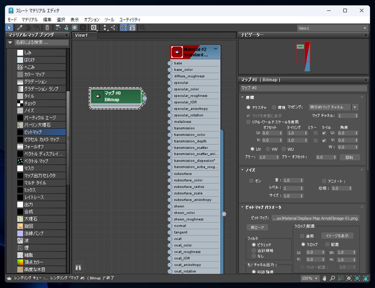Click the マップ チャネル spinner arrows
Viewport: 375px width, 288px height.
point(357,116)
